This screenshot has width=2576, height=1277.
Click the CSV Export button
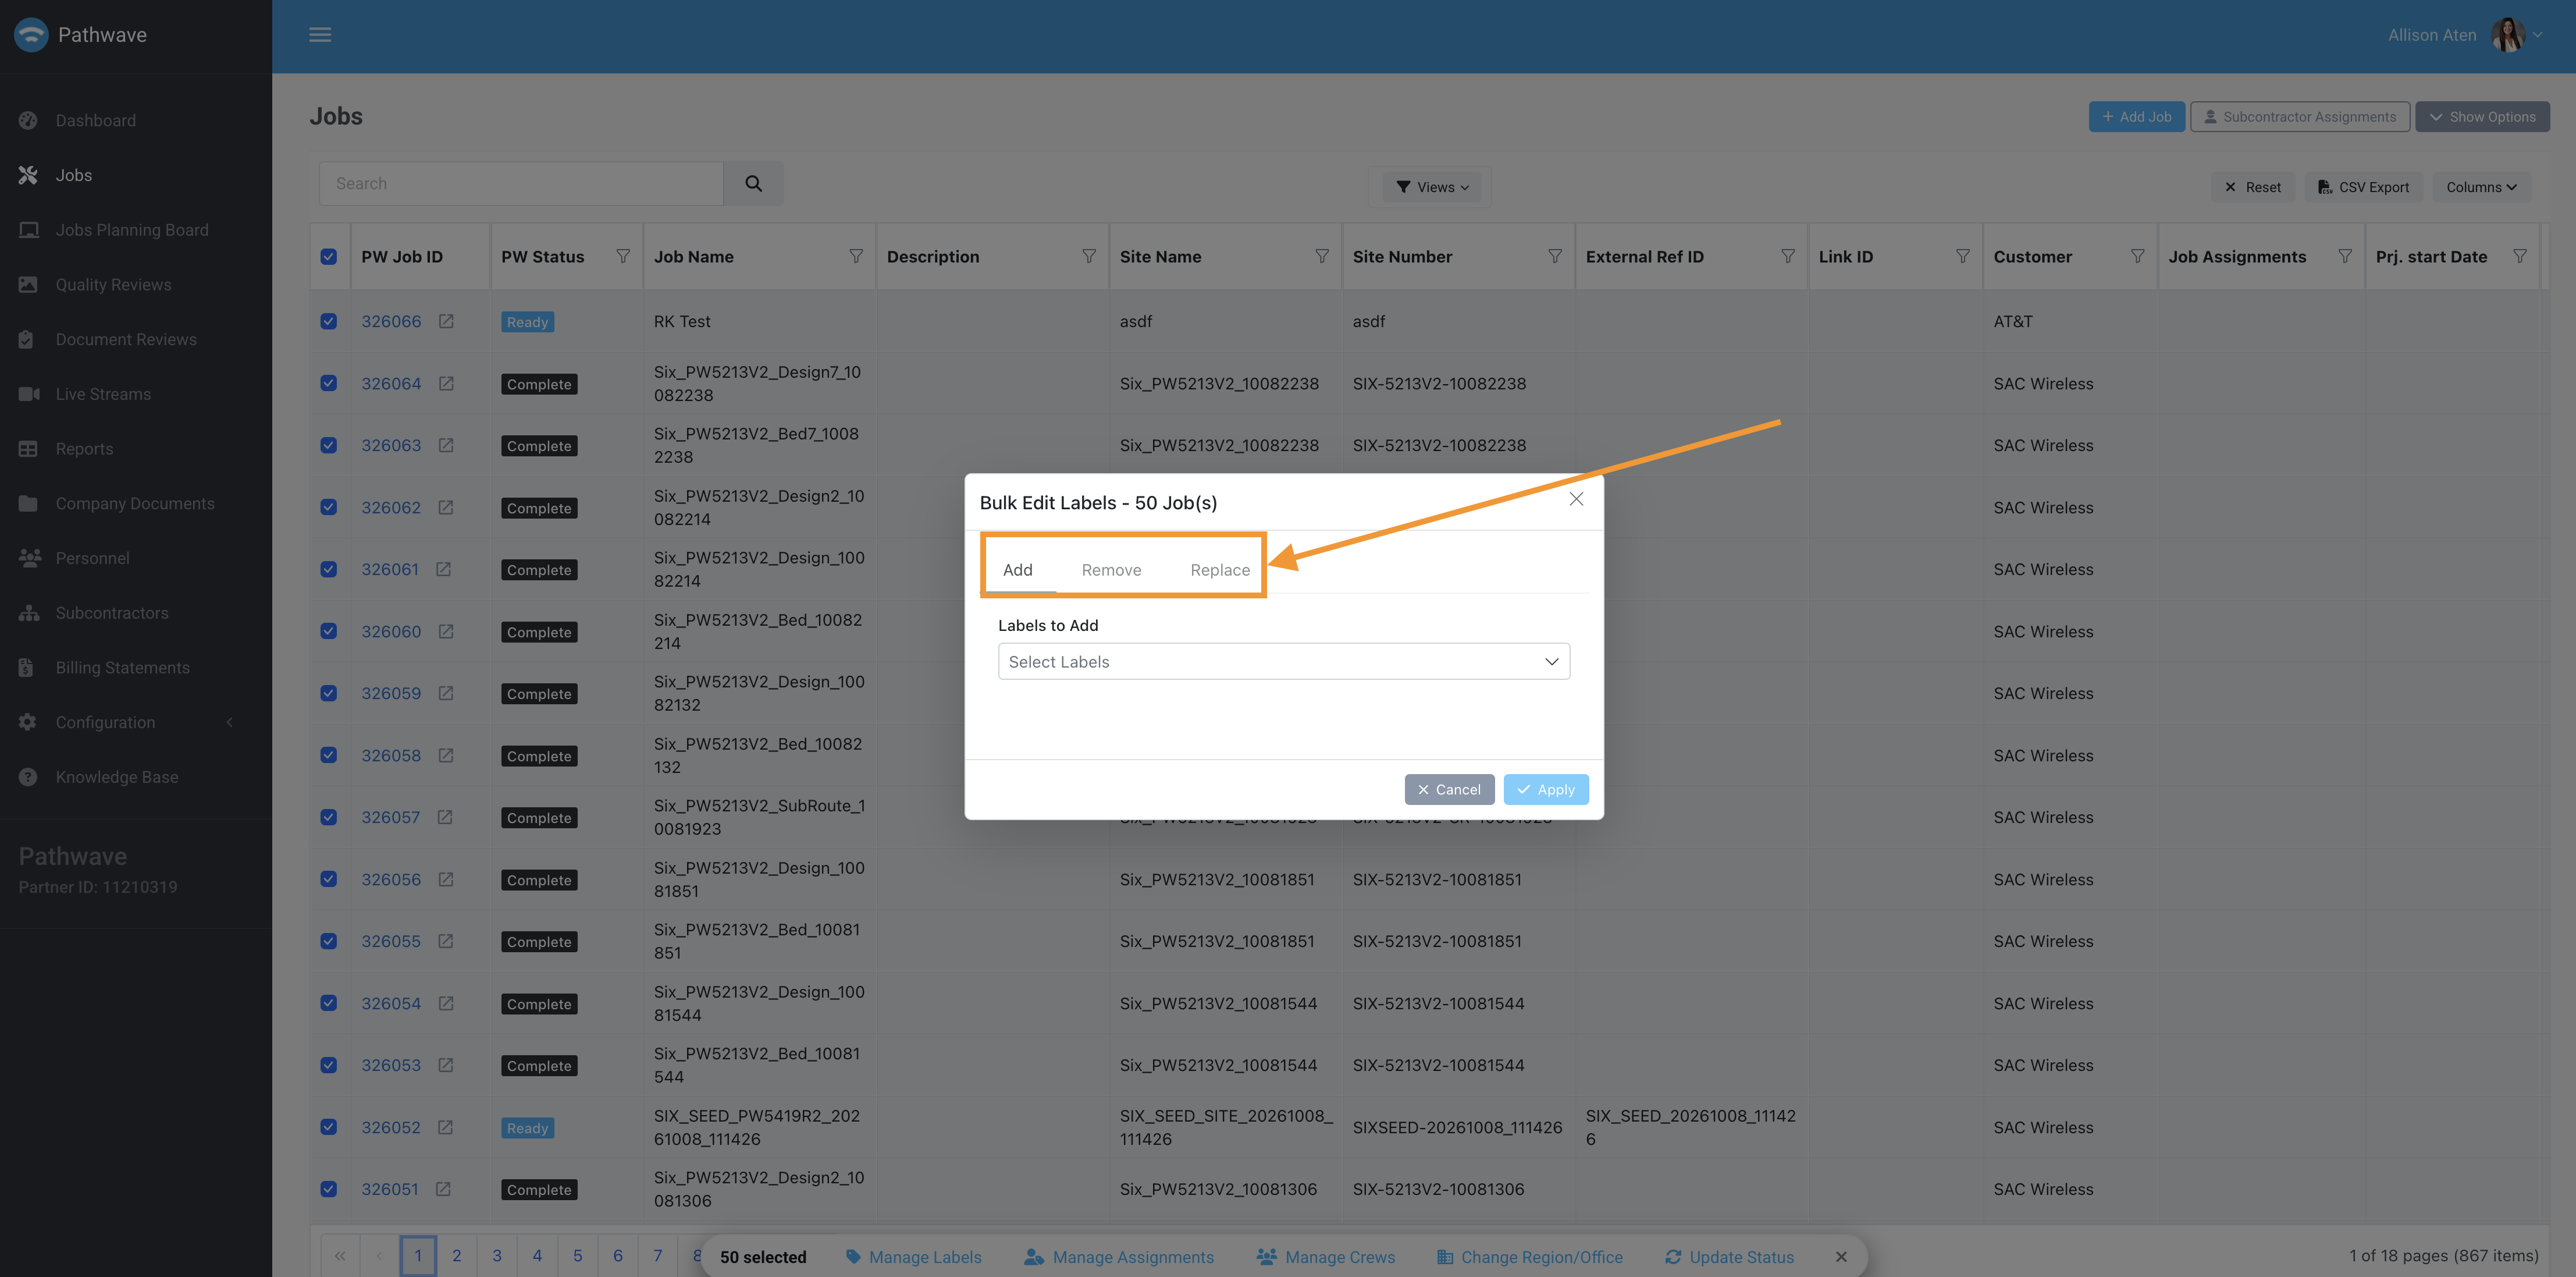click(2364, 187)
